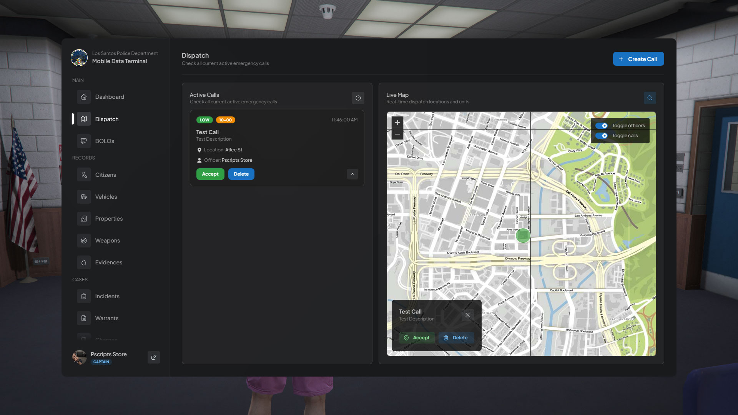Collapse the Test Call card chevron

(x=352, y=174)
